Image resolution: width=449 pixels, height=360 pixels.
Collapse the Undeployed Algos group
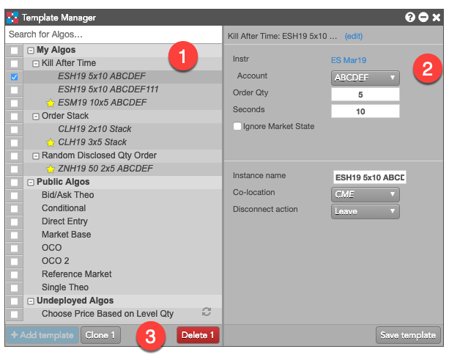(30, 301)
